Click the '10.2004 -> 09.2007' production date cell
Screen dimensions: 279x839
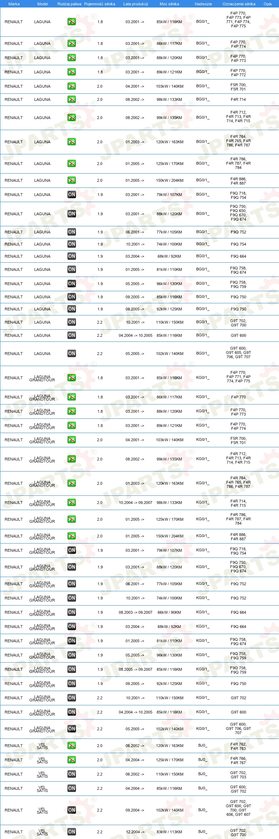136,503
